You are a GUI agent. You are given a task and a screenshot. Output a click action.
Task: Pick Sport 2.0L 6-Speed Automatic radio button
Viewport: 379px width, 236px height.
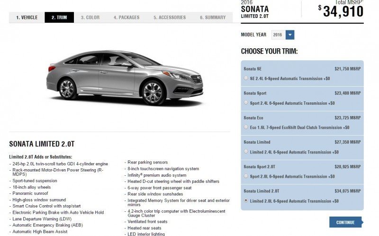pos(246,176)
